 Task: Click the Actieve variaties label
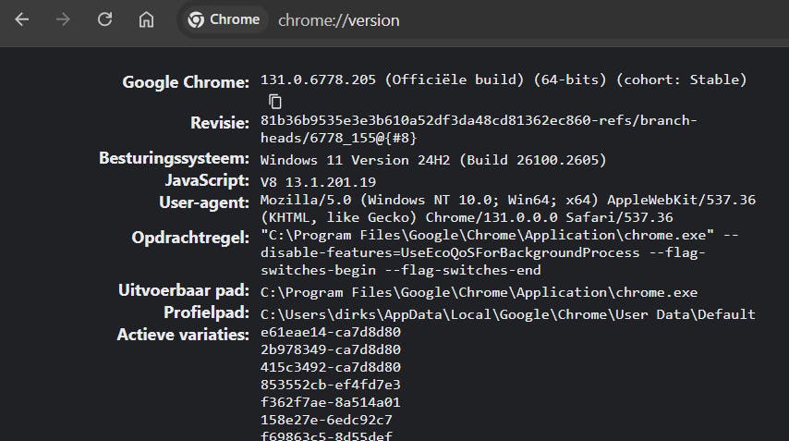pyautogui.click(x=183, y=334)
